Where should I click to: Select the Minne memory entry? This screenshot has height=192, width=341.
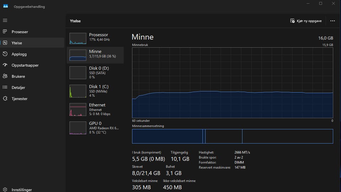click(95, 55)
